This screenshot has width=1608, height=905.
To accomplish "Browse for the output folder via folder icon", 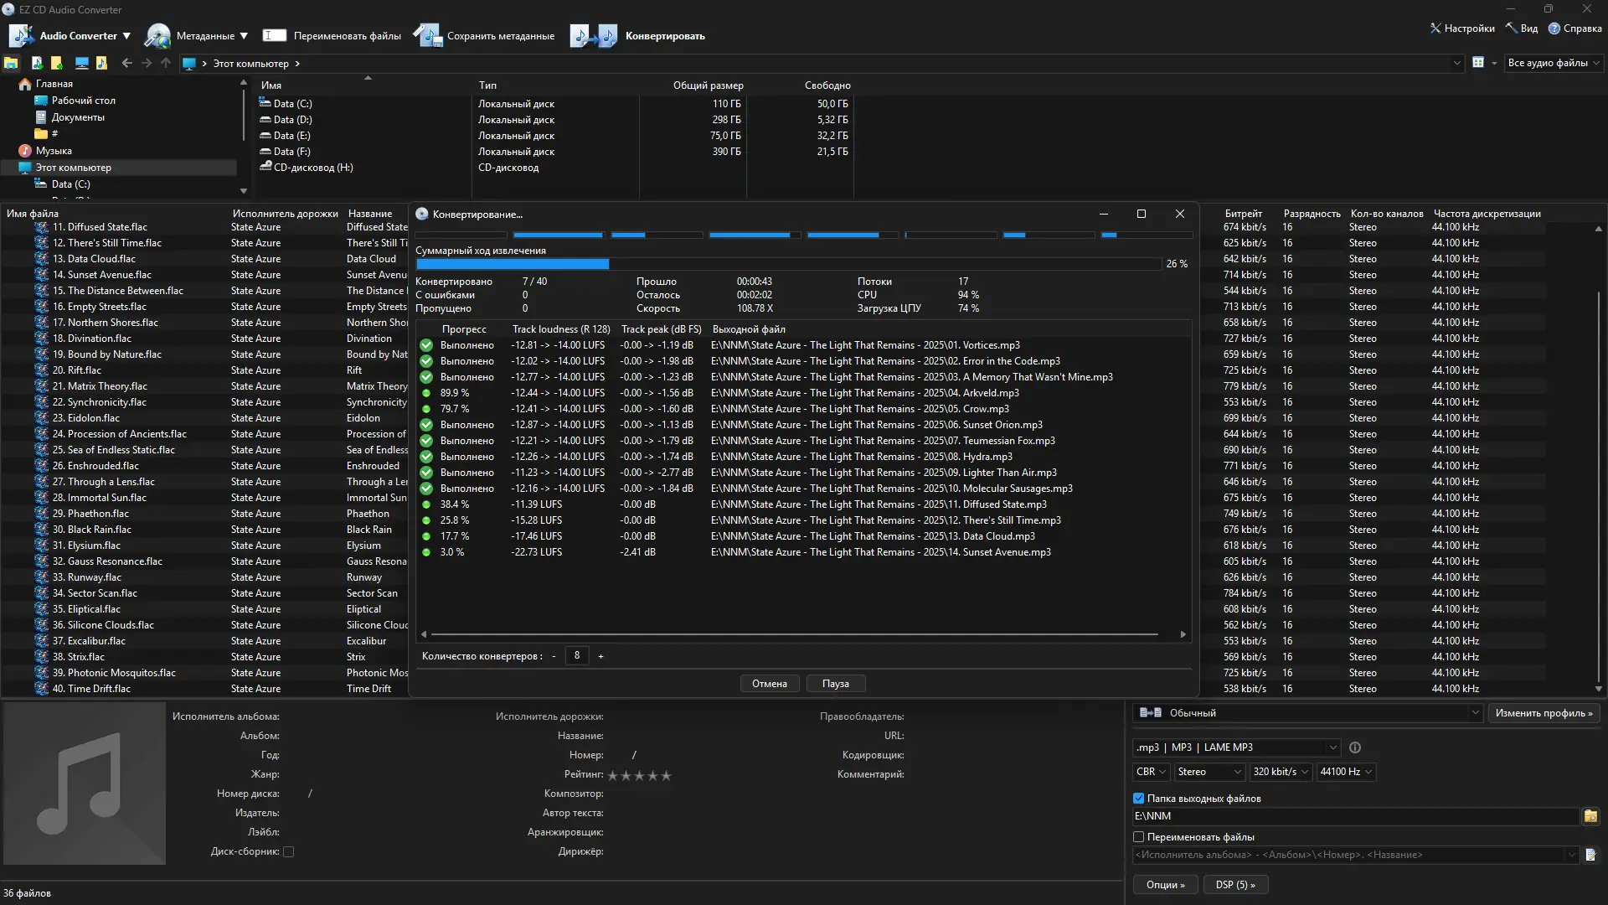I will [x=1590, y=816].
